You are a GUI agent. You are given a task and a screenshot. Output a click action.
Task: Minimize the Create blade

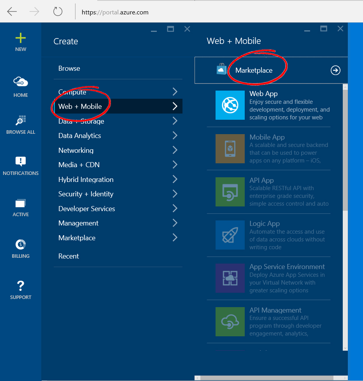coord(154,31)
